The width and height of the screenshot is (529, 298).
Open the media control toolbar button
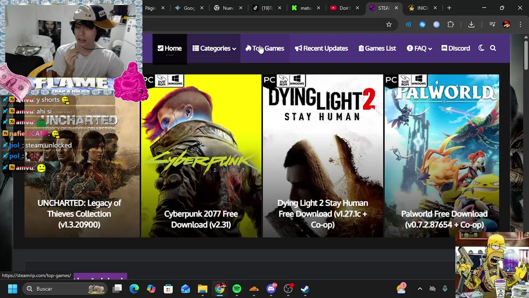(x=492, y=24)
